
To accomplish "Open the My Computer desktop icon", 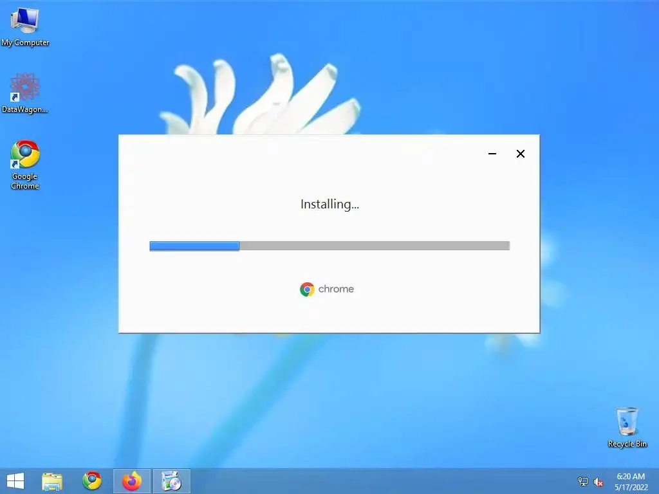I will click(25, 26).
